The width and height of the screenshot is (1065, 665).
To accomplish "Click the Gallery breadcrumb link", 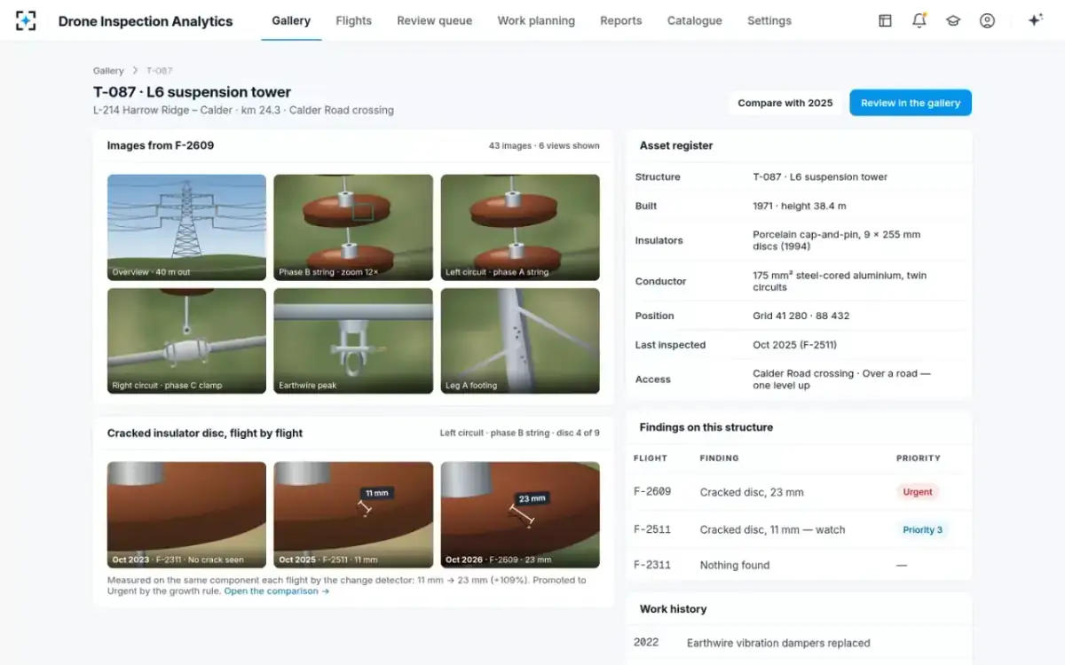I will pos(108,71).
